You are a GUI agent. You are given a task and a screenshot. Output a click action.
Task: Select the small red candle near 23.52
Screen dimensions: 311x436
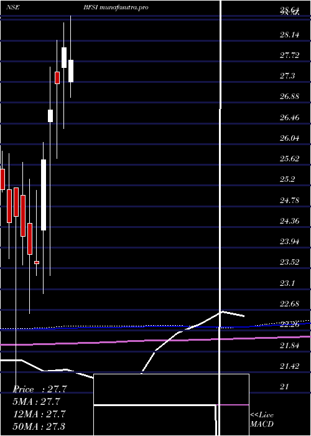tap(37, 262)
